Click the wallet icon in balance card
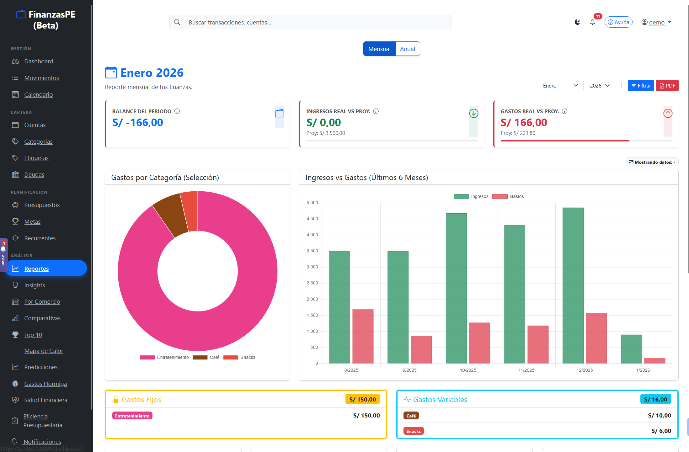The height and width of the screenshot is (452, 689). tap(280, 113)
